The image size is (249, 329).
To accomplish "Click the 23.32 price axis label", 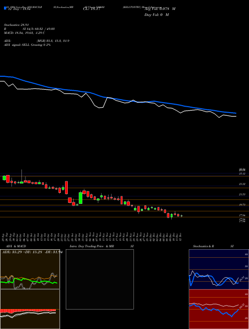I will [242, 184].
